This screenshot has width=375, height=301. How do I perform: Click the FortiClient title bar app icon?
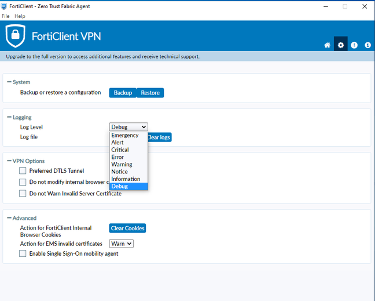(x=4, y=6)
